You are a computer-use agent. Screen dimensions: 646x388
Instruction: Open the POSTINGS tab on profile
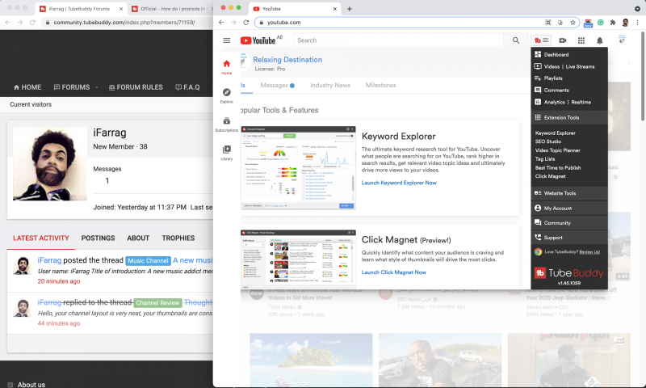98,238
